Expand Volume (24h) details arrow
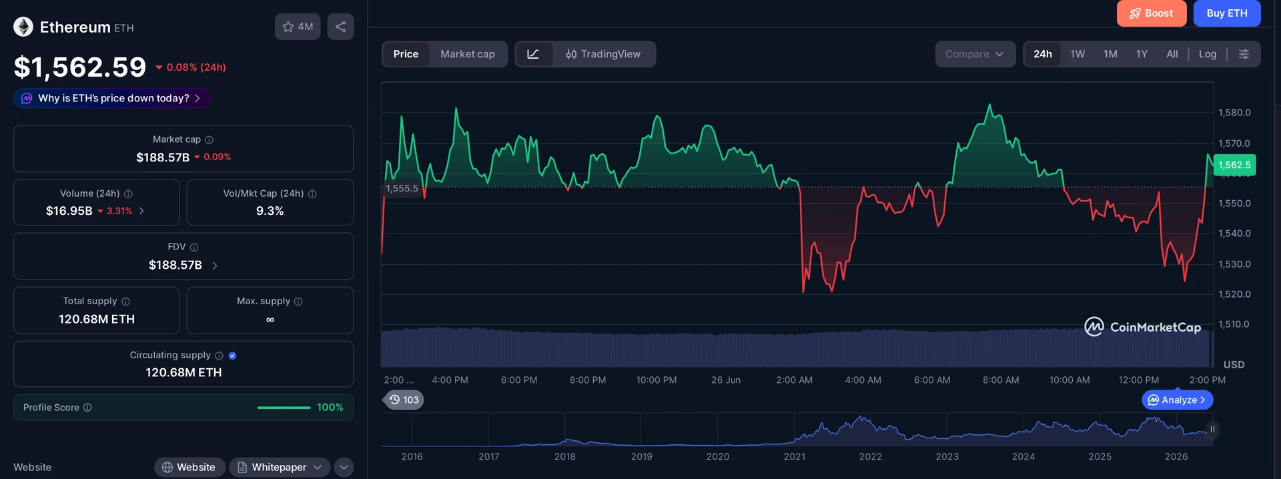Image resolution: width=1281 pixels, height=479 pixels. (x=141, y=211)
